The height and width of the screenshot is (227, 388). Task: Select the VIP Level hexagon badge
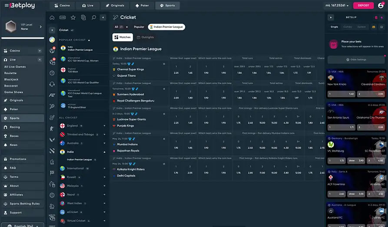tap(11, 27)
